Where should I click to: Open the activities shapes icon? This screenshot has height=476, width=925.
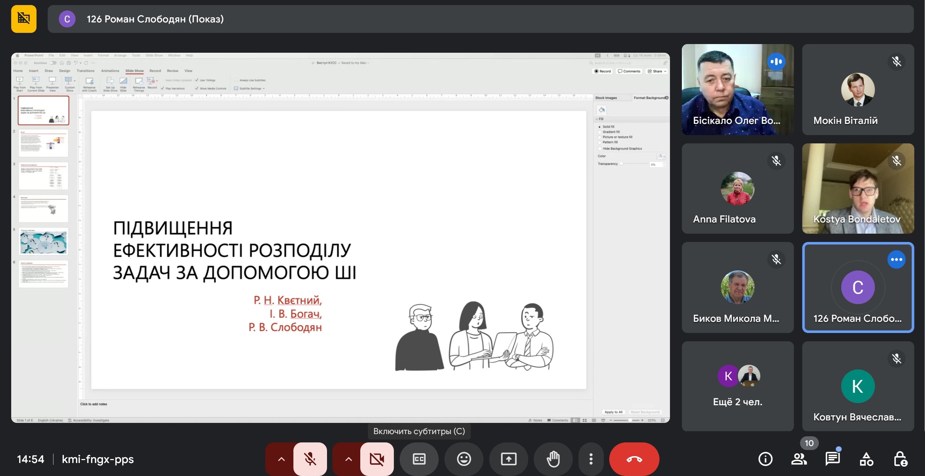(x=866, y=459)
